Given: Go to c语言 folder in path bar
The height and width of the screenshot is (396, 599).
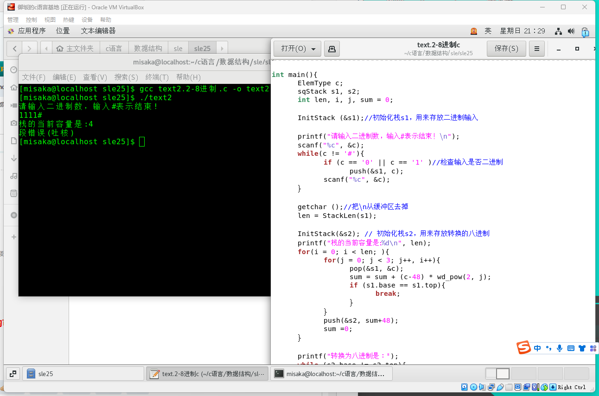Looking at the screenshot, I should 114,48.
